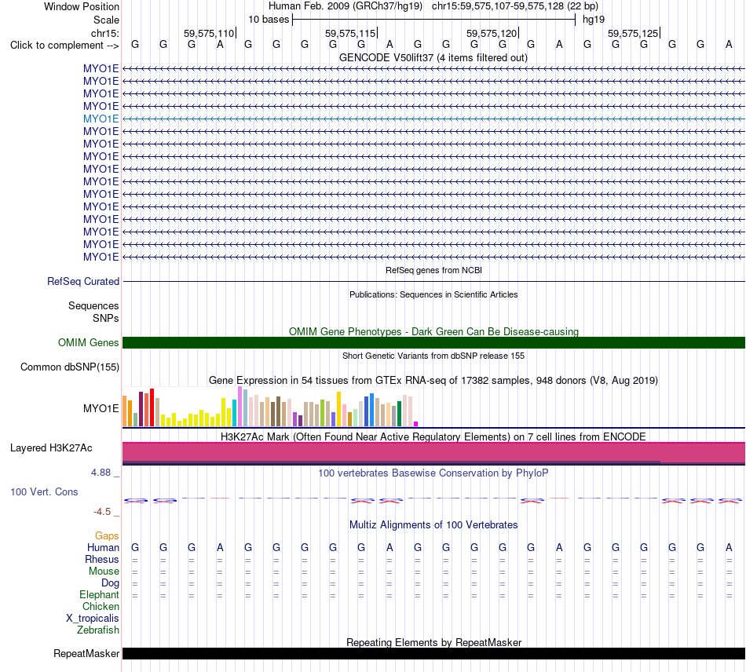Screen dimensions: 746x672
Task: Click the 59,575,120 ruler position
Action: (x=492, y=33)
